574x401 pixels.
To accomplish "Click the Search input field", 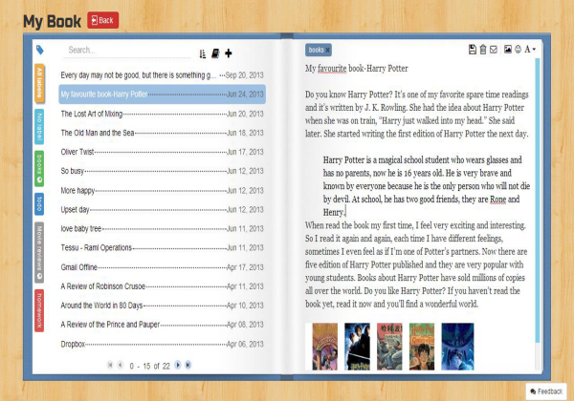I will point(126,51).
